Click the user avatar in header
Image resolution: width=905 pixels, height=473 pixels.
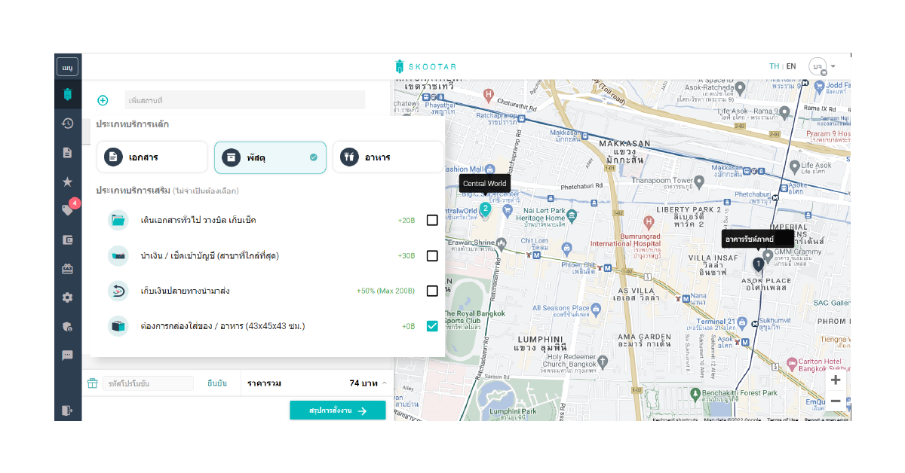[x=818, y=66]
